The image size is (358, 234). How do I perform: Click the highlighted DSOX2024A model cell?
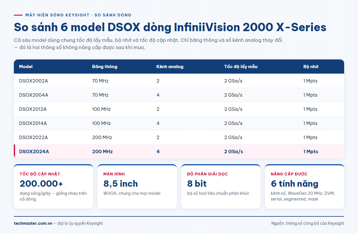coord(34,151)
